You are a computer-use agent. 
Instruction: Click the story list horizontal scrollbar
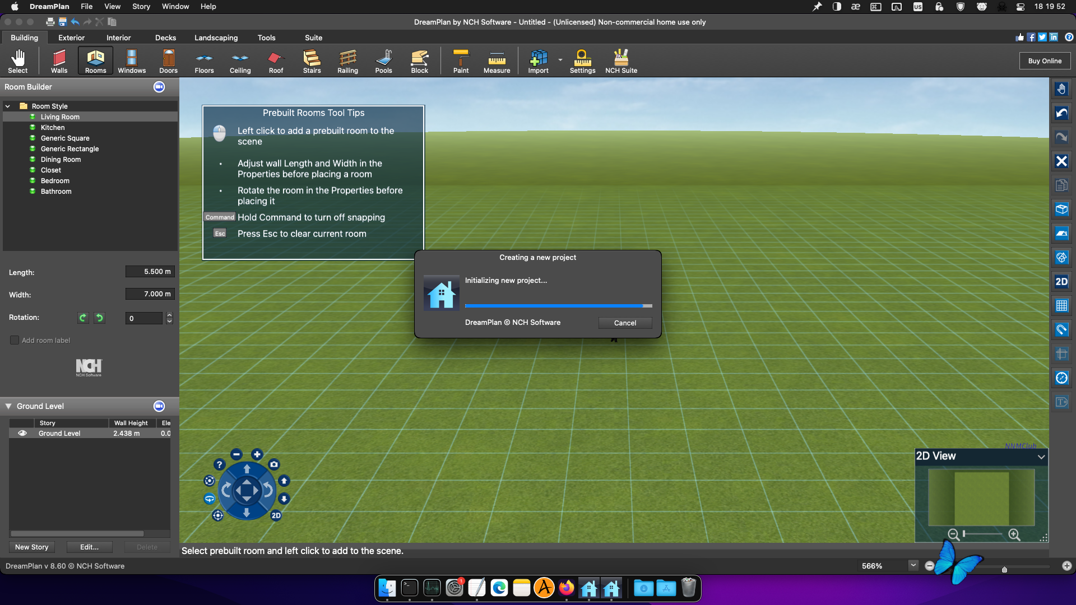[x=77, y=534]
